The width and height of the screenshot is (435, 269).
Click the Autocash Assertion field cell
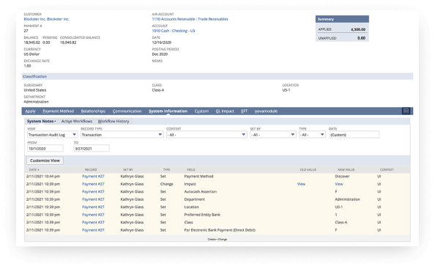201,191
